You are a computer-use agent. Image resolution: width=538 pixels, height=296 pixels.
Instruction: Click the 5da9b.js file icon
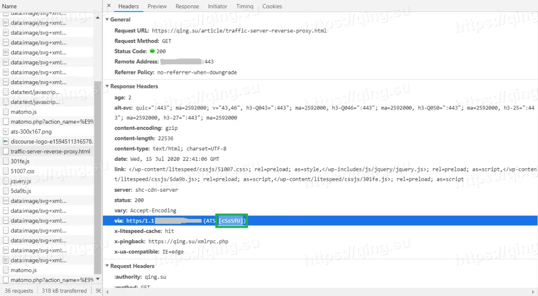click(x=6, y=191)
